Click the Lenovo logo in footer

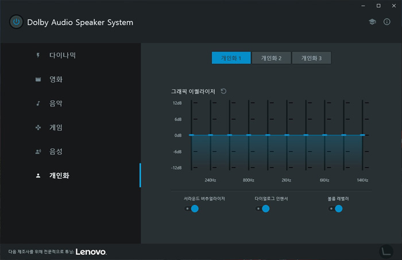91,252
